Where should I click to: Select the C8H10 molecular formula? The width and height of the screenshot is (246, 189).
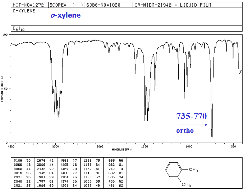tap(19, 29)
